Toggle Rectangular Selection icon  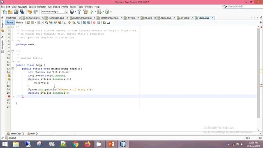tap(64, 23)
